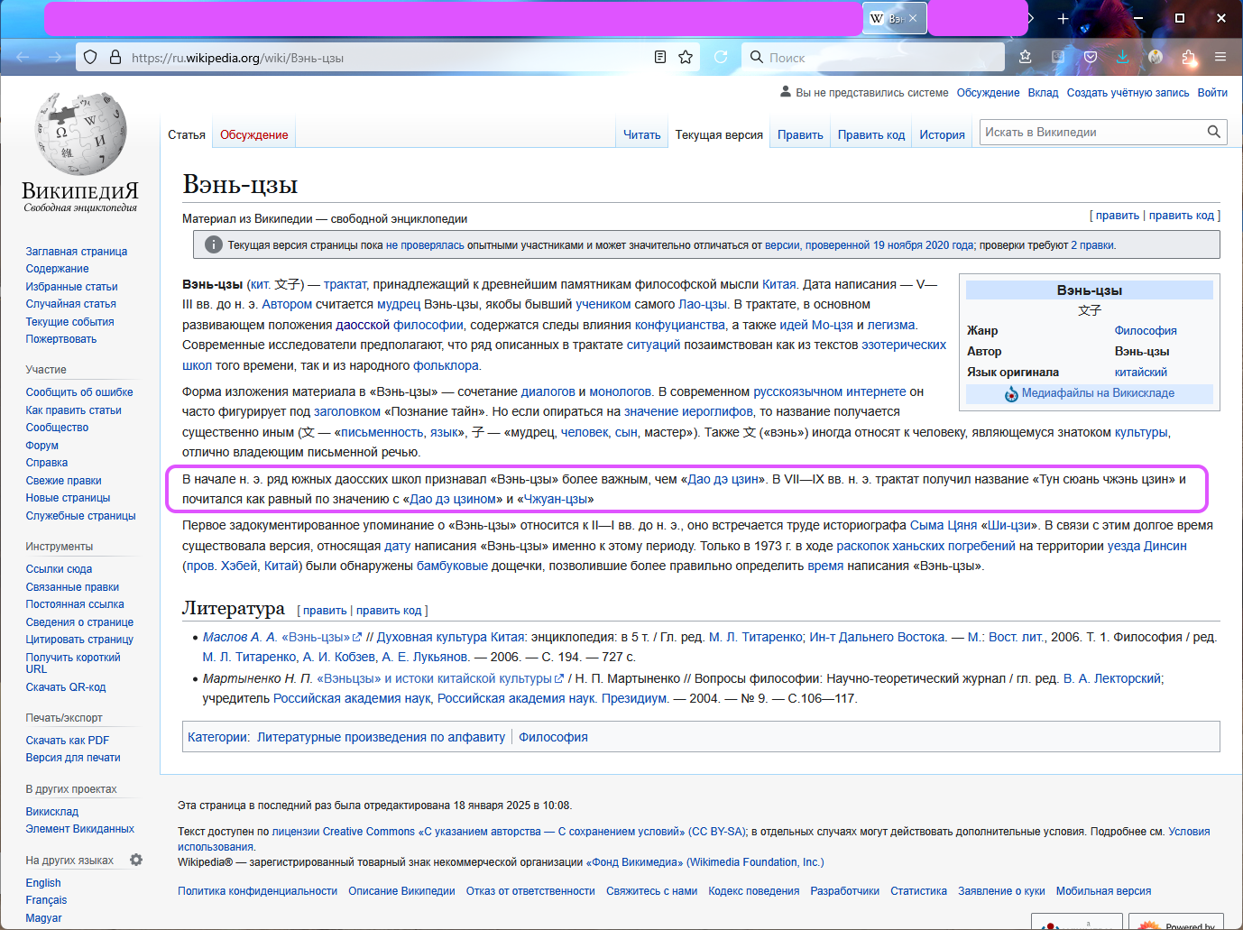Click the Войти login link

[1212, 93]
